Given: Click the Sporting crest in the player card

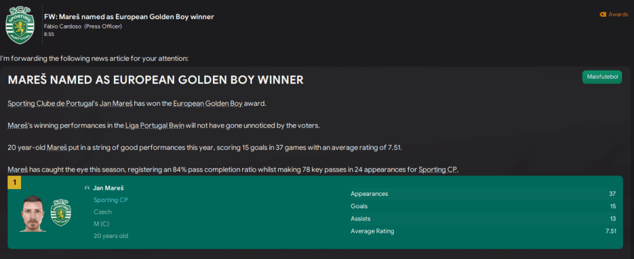Looking at the screenshot, I should tap(61, 212).
